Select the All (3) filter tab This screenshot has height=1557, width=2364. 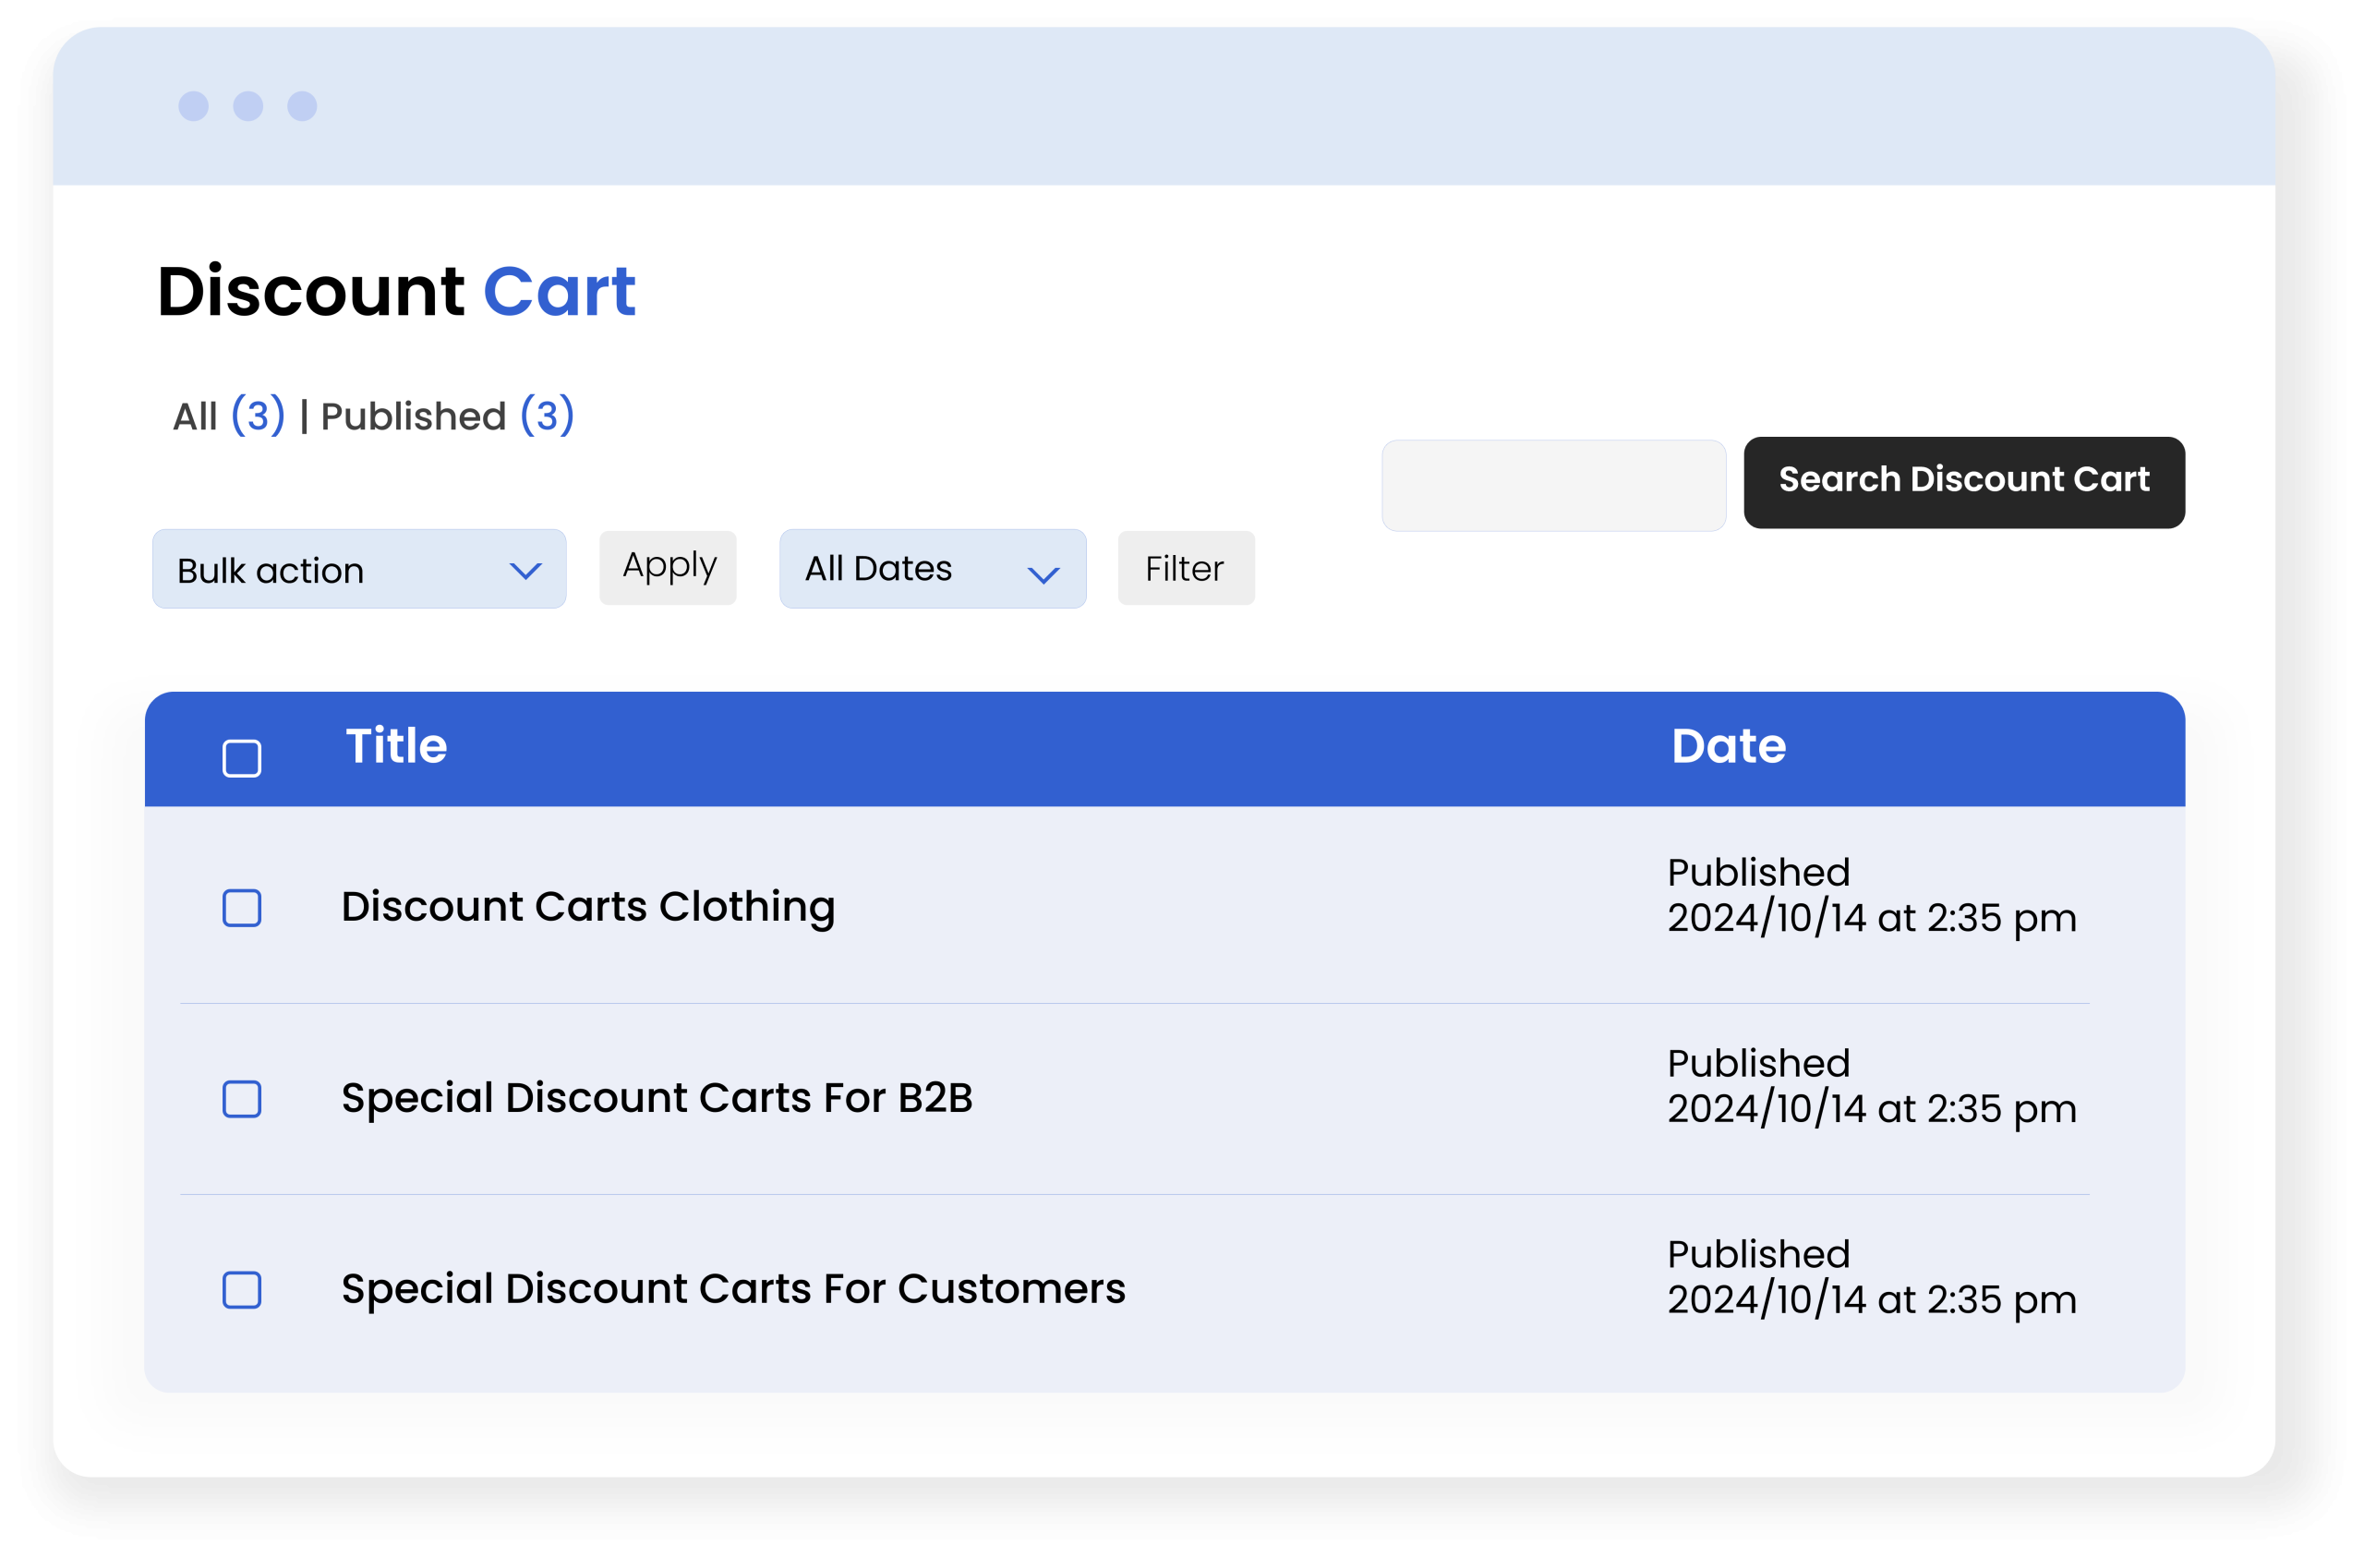click(228, 416)
